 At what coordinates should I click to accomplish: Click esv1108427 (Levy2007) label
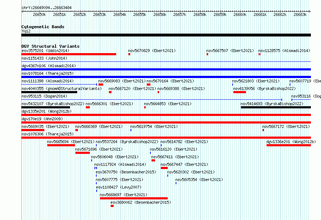tap(119, 187)
